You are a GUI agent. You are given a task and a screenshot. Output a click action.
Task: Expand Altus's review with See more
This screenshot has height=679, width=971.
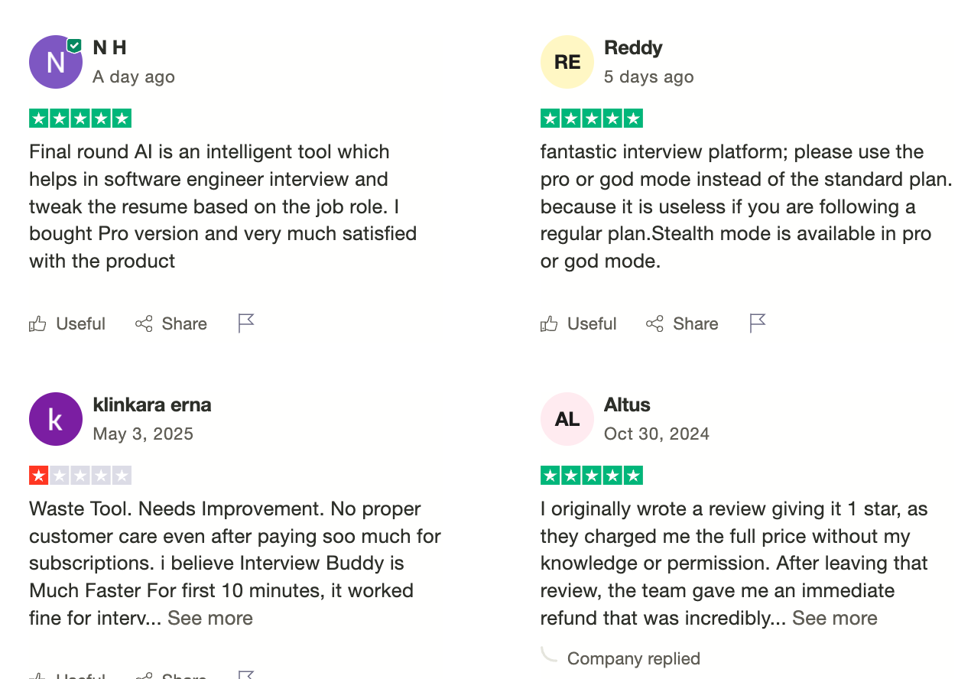click(x=835, y=618)
